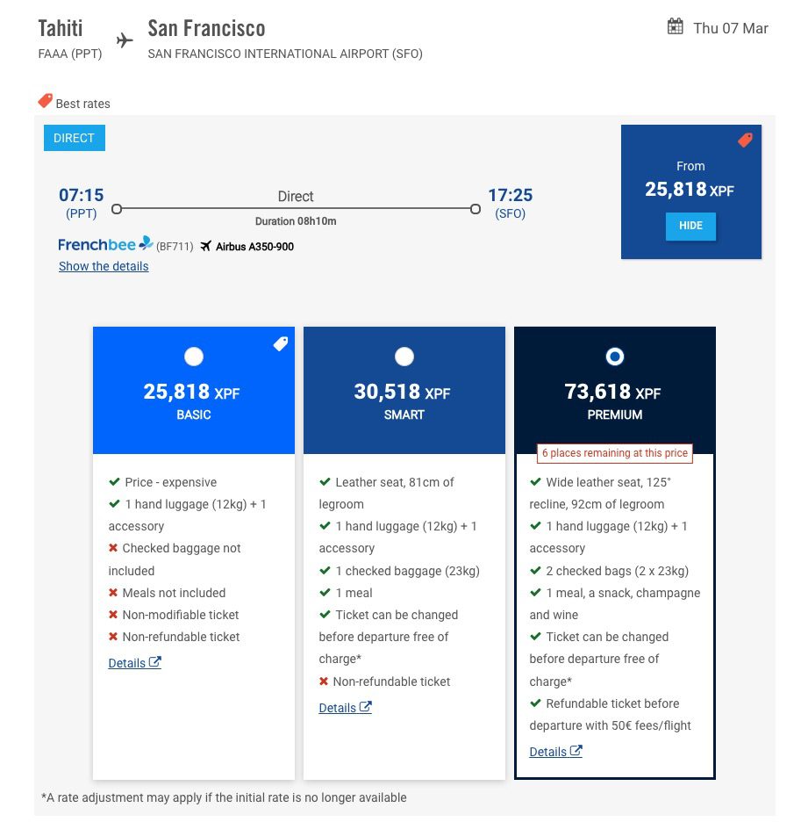Viewport: 801px width, 822px height.
Task: Click the 6 places remaining badge
Action: pos(614,453)
